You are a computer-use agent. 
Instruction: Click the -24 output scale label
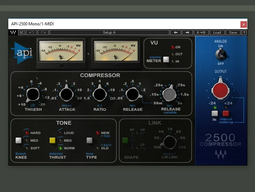tap(212, 103)
